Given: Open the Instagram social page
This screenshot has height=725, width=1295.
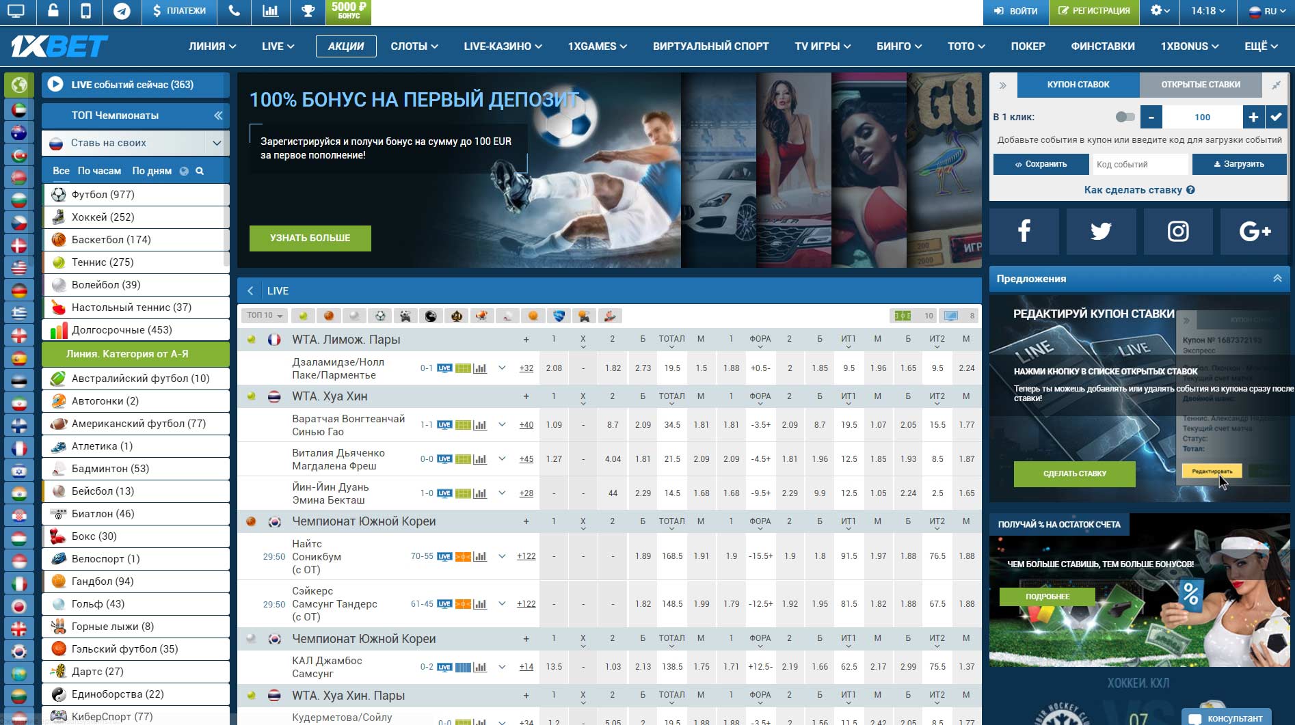Looking at the screenshot, I should (x=1177, y=232).
